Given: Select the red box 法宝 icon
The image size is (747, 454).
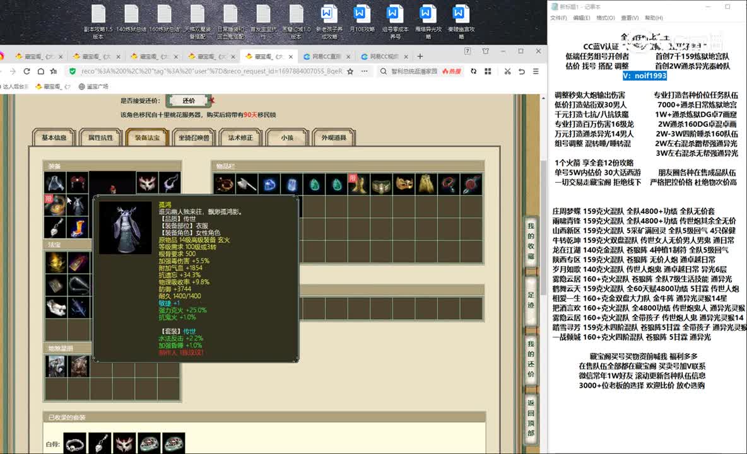Looking at the screenshot, I should coord(78,262).
